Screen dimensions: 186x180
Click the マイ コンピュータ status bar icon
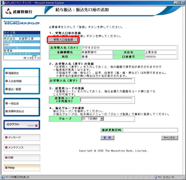tap(155, 177)
